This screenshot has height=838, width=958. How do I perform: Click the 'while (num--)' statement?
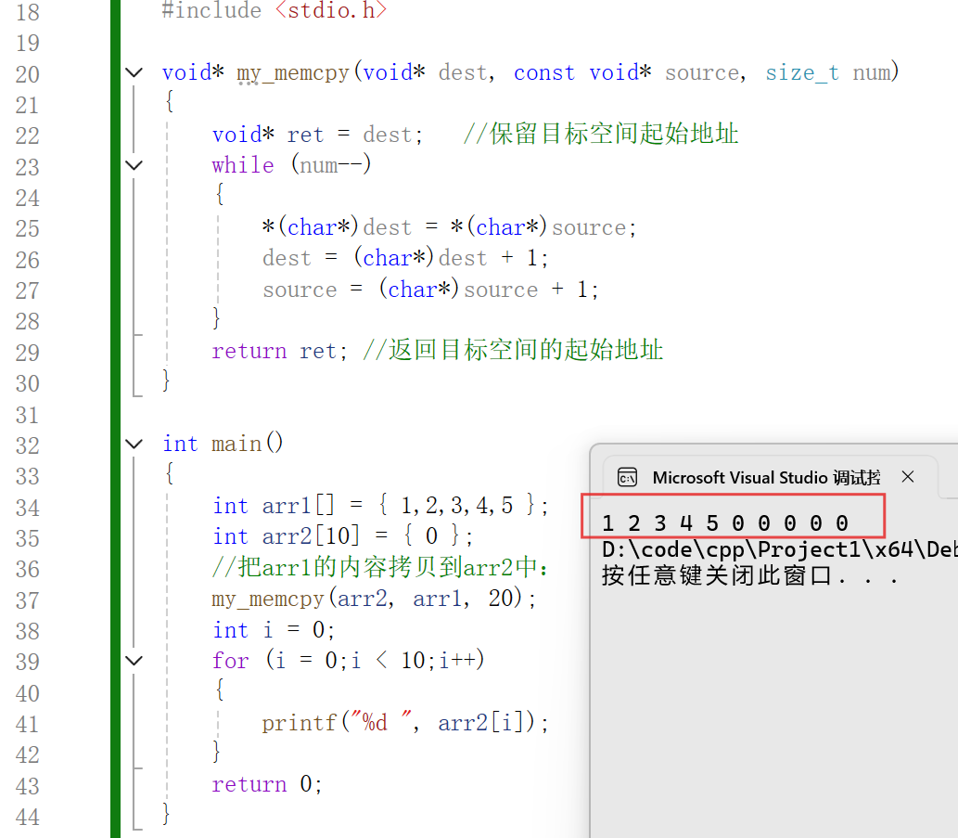[291, 165]
